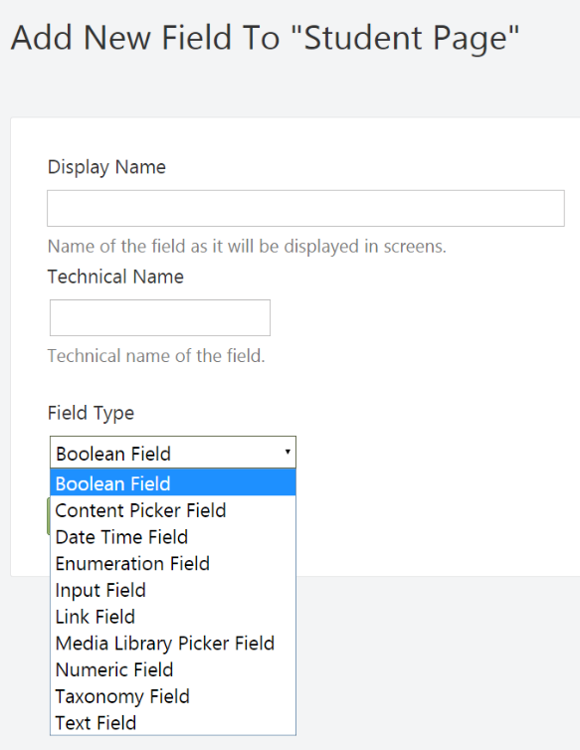
Task: Click the Display Name text box
Action: (x=305, y=209)
